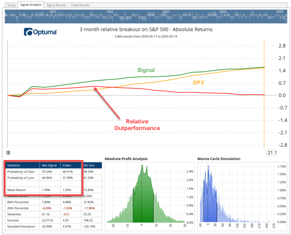Click the Optuma logo
Viewport: 291px width, 235px height.
[40, 32]
